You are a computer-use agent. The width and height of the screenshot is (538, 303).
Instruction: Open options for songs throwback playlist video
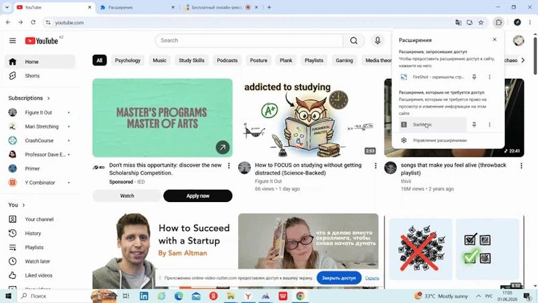(521, 166)
